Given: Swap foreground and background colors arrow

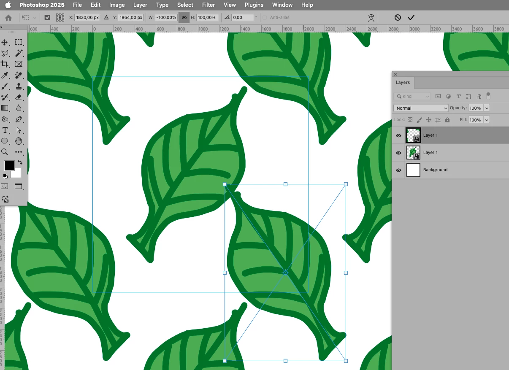Looking at the screenshot, I should click(x=19, y=162).
